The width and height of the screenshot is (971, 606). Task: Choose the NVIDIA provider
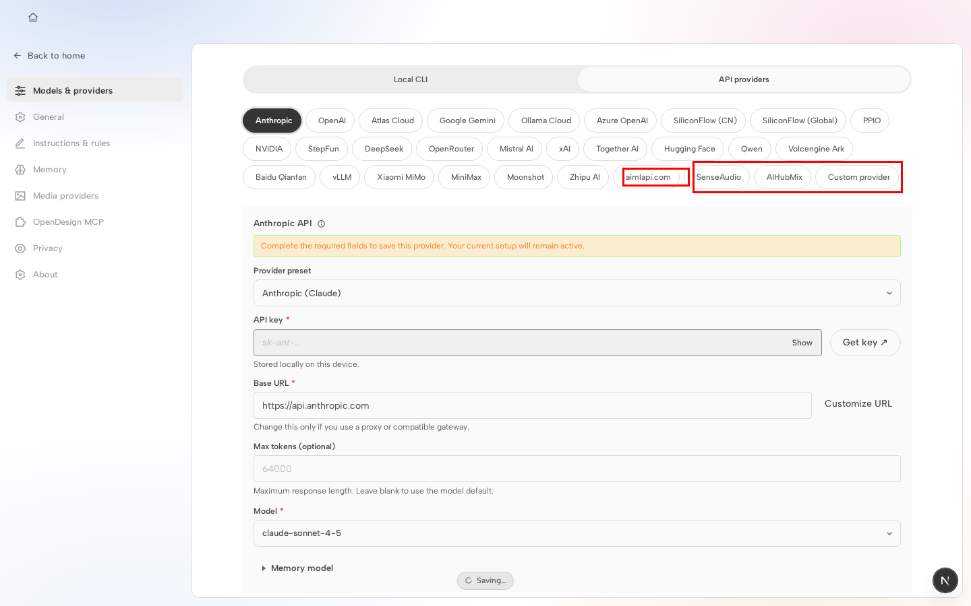click(268, 149)
